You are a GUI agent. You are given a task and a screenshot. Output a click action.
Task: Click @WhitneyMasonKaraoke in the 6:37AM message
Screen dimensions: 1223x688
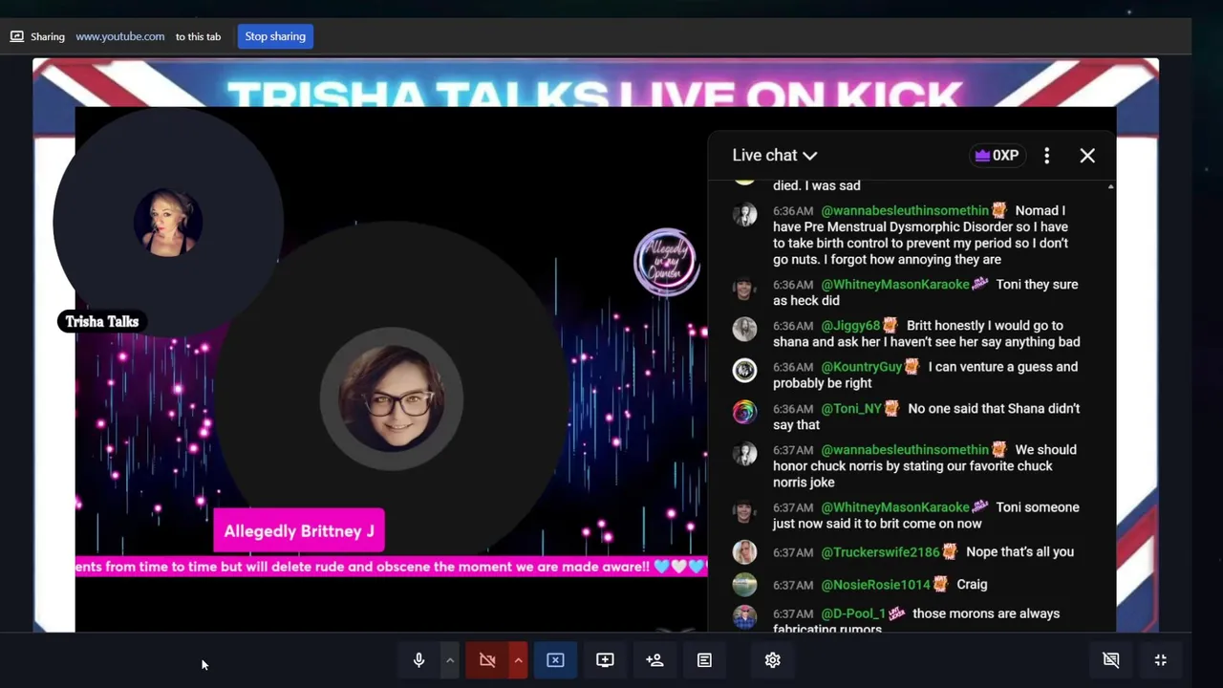pyautogui.click(x=895, y=507)
